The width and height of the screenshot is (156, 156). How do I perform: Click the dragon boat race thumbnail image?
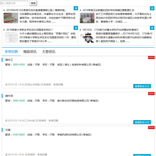[x=11, y=18]
